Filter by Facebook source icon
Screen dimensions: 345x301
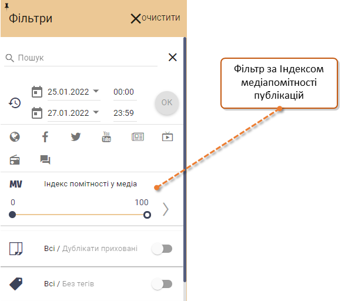click(x=45, y=137)
